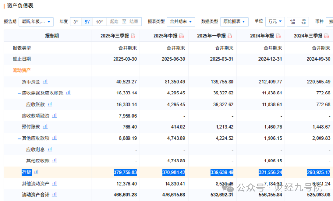Open PDF icon for 2024年三季报

pyautogui.click(x=326, y=36)
